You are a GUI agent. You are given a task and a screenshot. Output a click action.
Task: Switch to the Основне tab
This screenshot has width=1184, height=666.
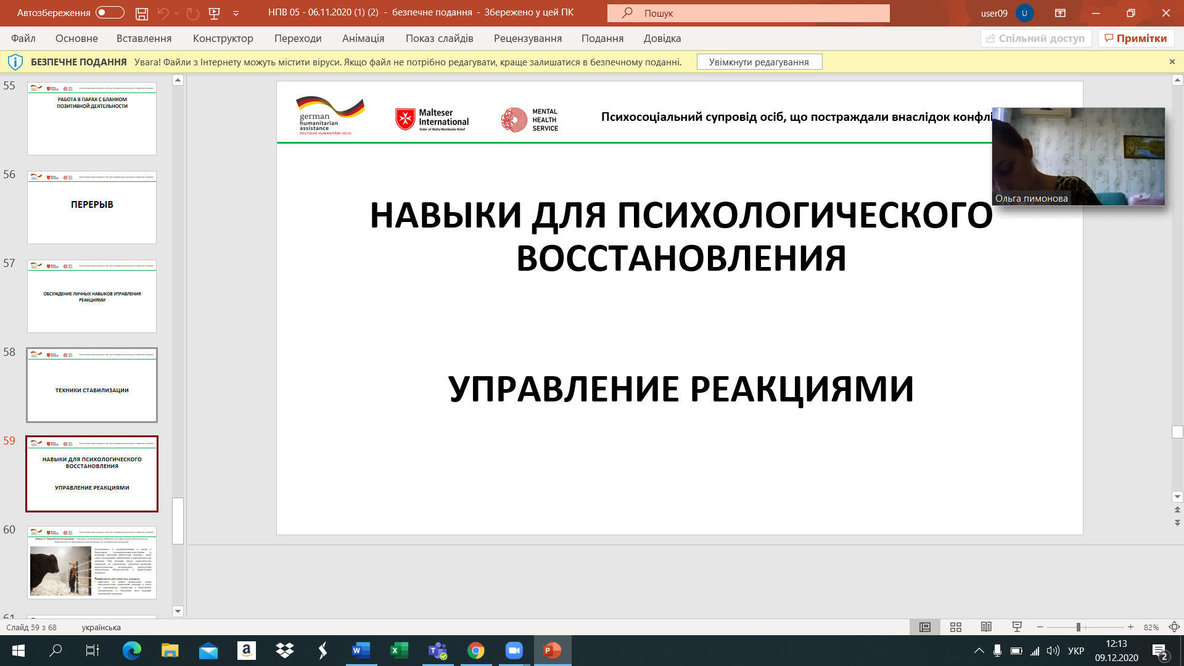tap(76, 38)
